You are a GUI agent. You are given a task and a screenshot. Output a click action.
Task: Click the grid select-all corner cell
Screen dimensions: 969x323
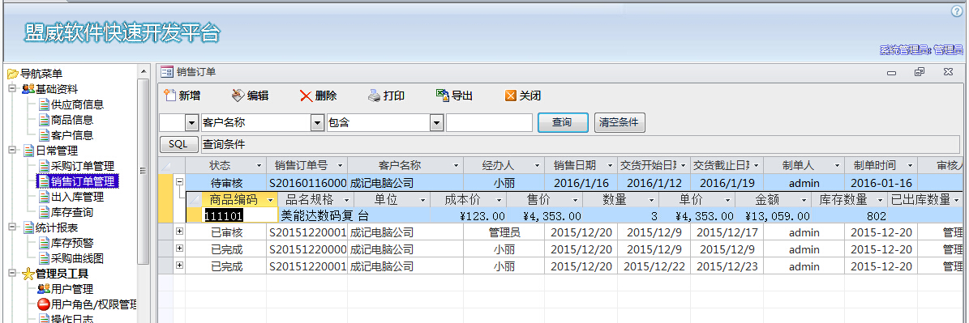pos(165,166)
